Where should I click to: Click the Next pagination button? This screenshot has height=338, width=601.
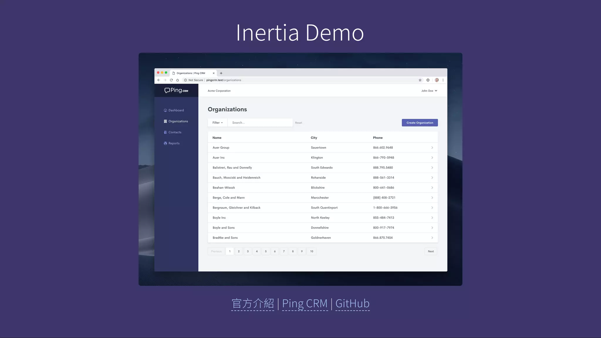click(x=431, y=251)
